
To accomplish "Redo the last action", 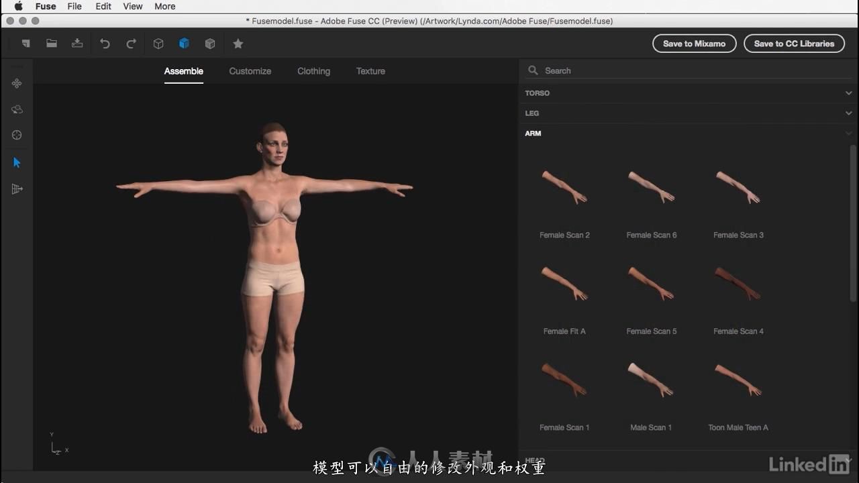I will [131, 44].
